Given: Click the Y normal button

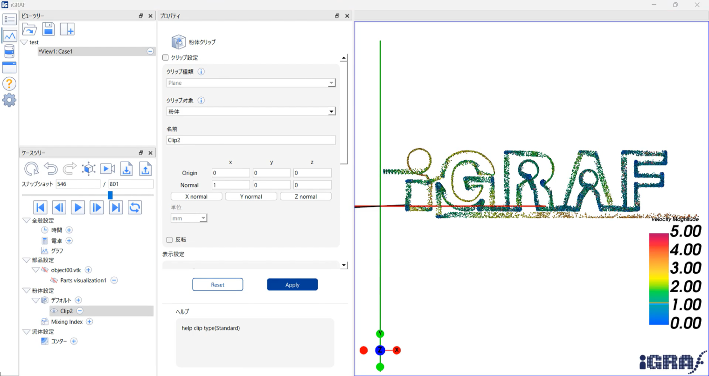Looking at the screenshot, I should click(251, 197).
